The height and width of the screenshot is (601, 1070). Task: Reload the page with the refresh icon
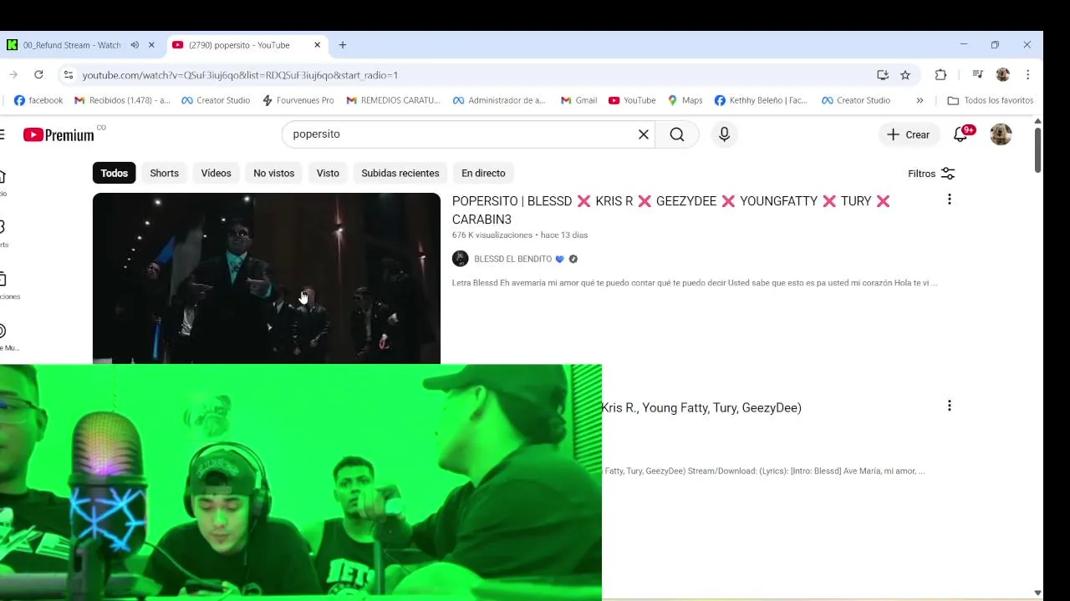(x=38, y=75)
